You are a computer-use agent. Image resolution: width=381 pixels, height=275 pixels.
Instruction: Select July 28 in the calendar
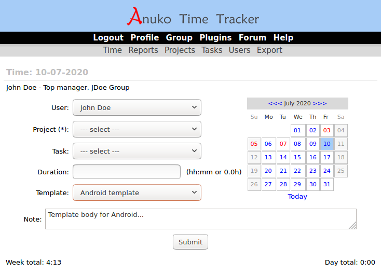coord(283,184)
